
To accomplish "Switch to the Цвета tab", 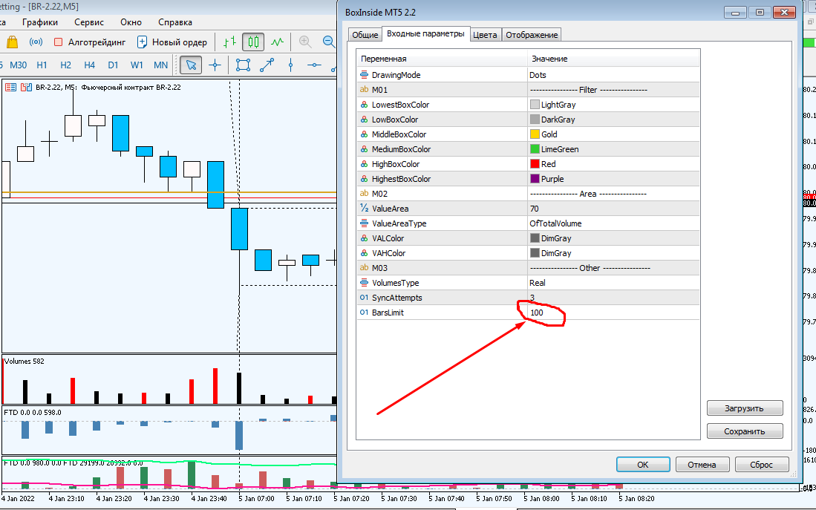I will point(485,35).
